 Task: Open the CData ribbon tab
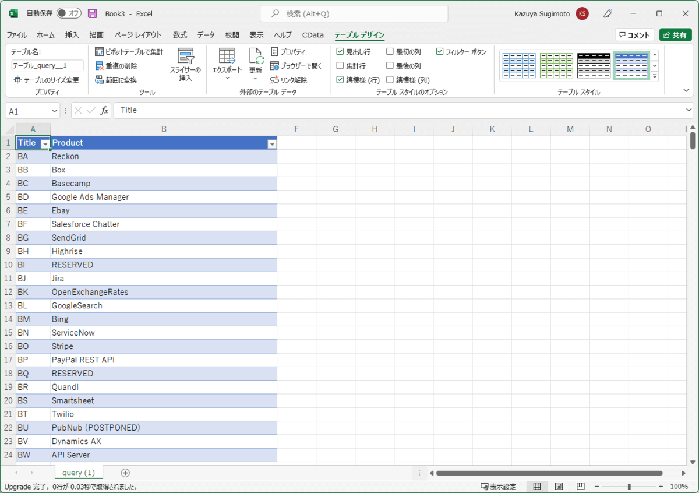click(313, 35)
